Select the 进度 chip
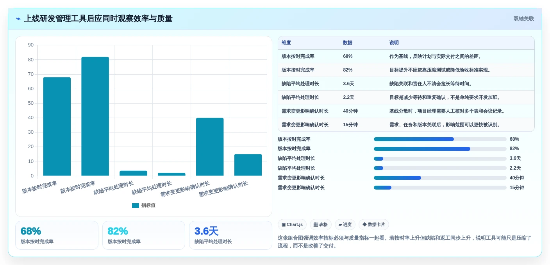The height and width of the screenshot is (265, 550). pos(345,224)
